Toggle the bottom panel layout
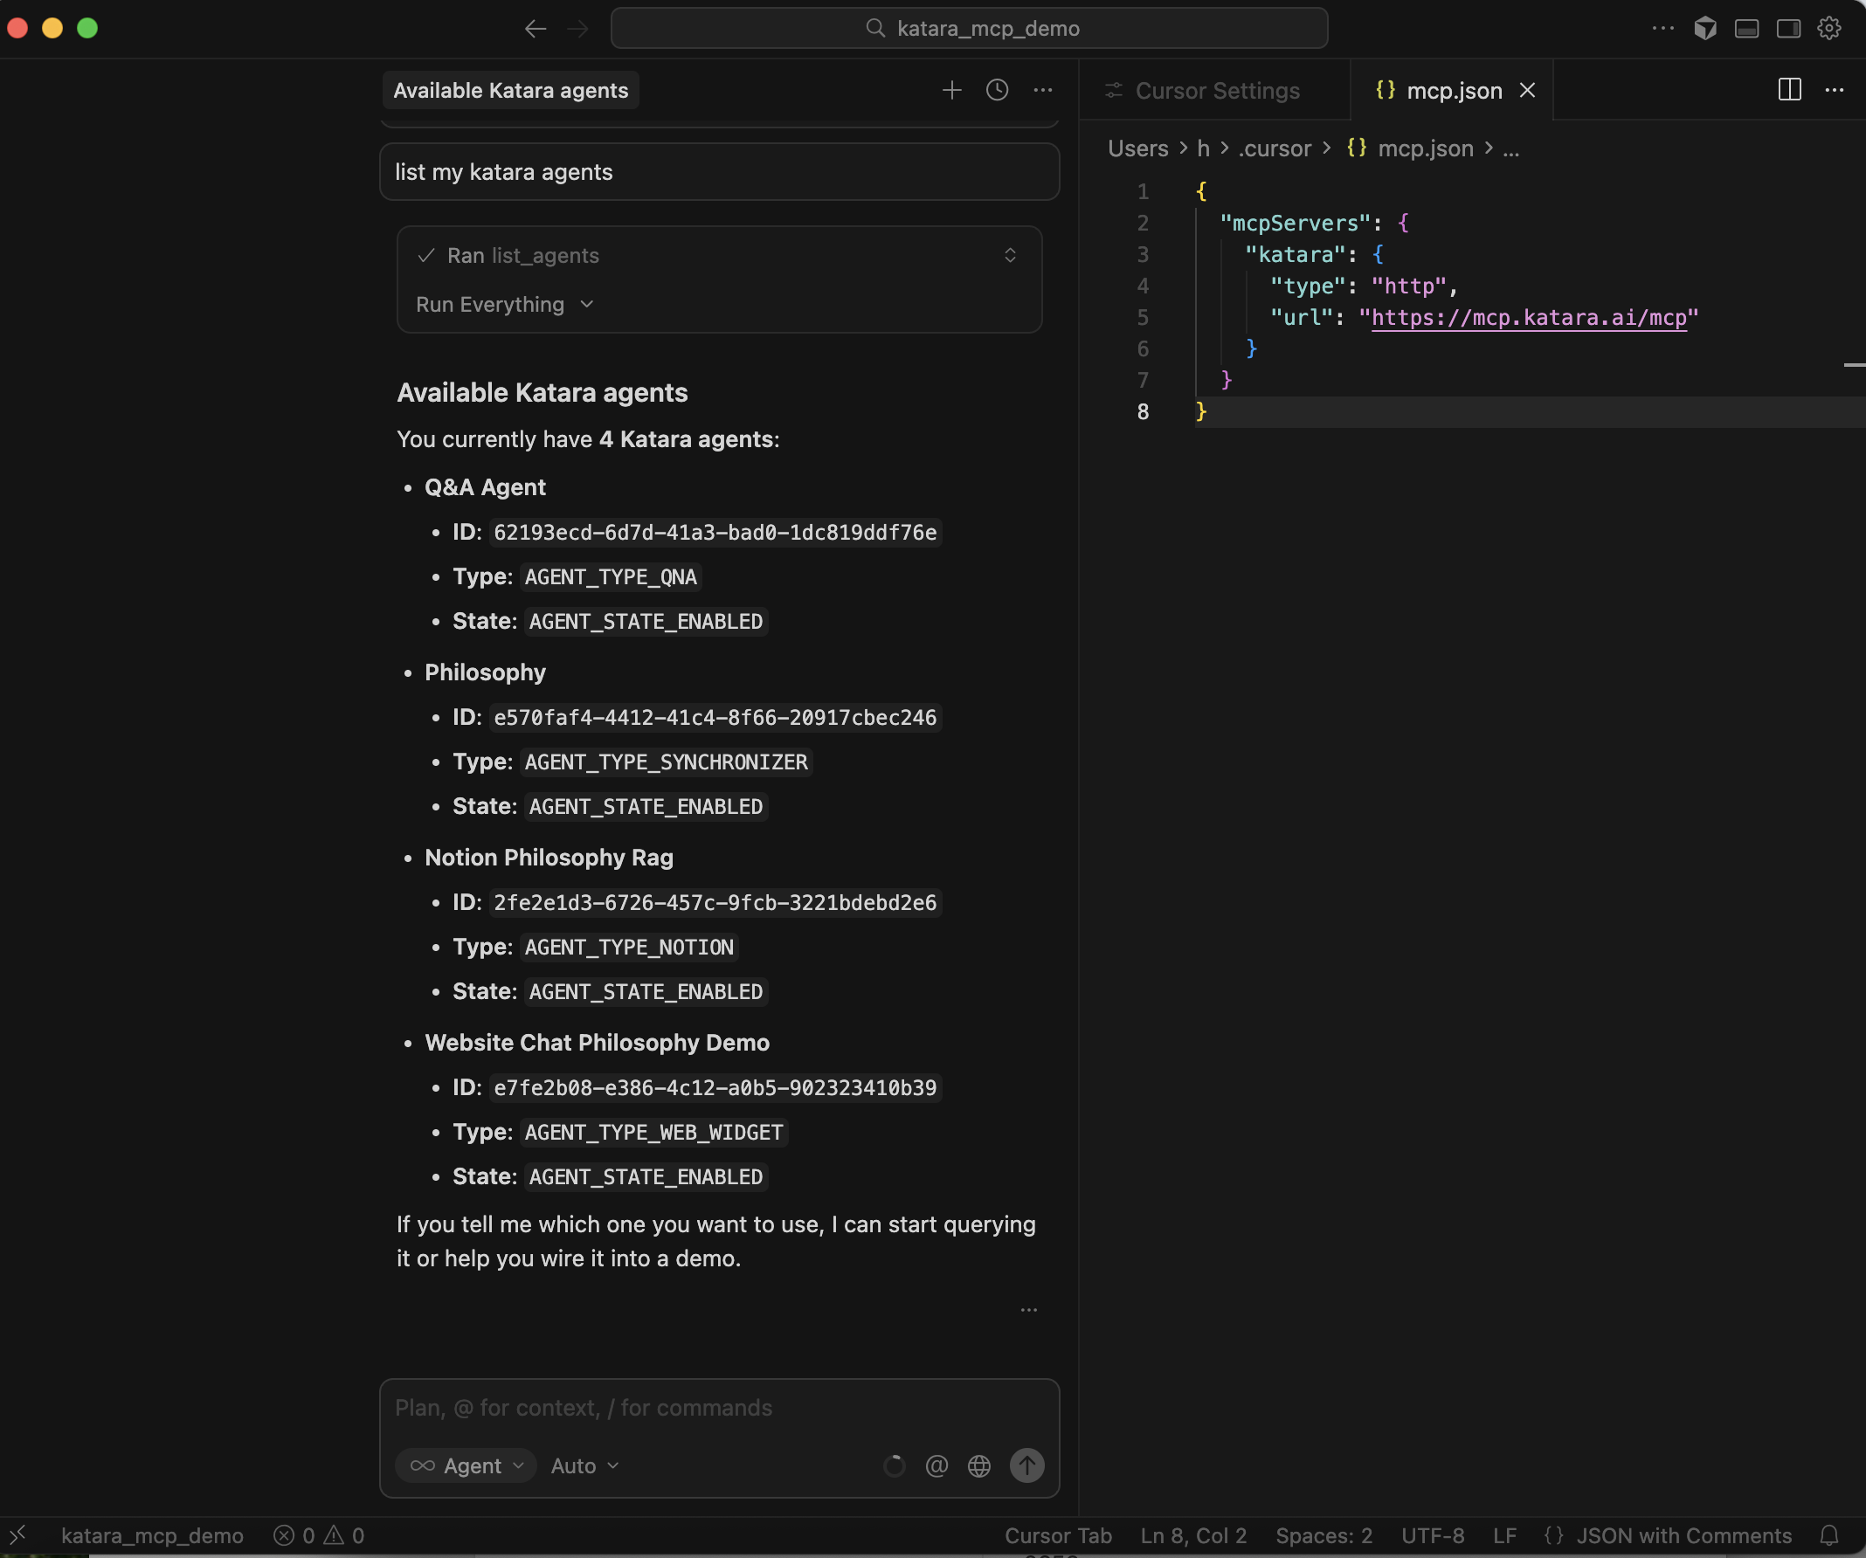 point(1747,29)
